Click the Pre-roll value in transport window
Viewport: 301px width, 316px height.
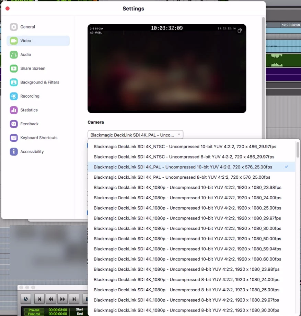58,310
